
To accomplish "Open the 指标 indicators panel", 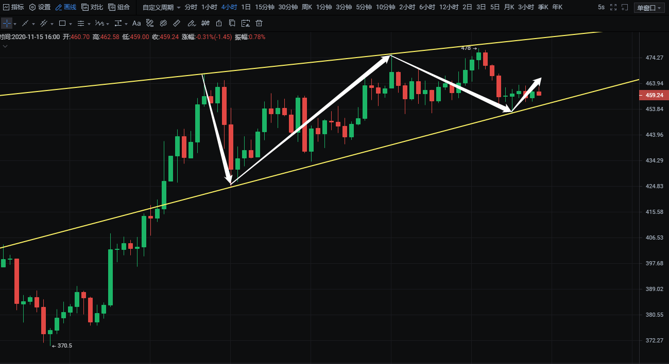I will click(13, 7).
